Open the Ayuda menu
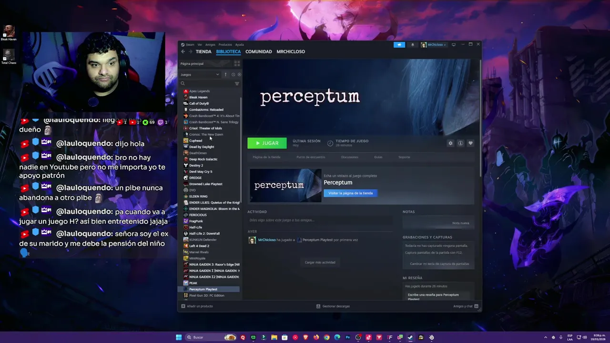The height and width of the screenshot is (343, 610). 239,45
